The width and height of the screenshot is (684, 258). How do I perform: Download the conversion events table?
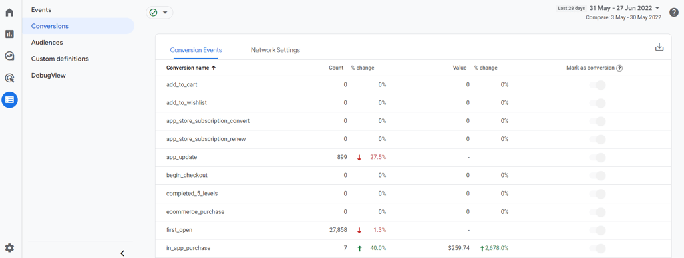point(659,47)
